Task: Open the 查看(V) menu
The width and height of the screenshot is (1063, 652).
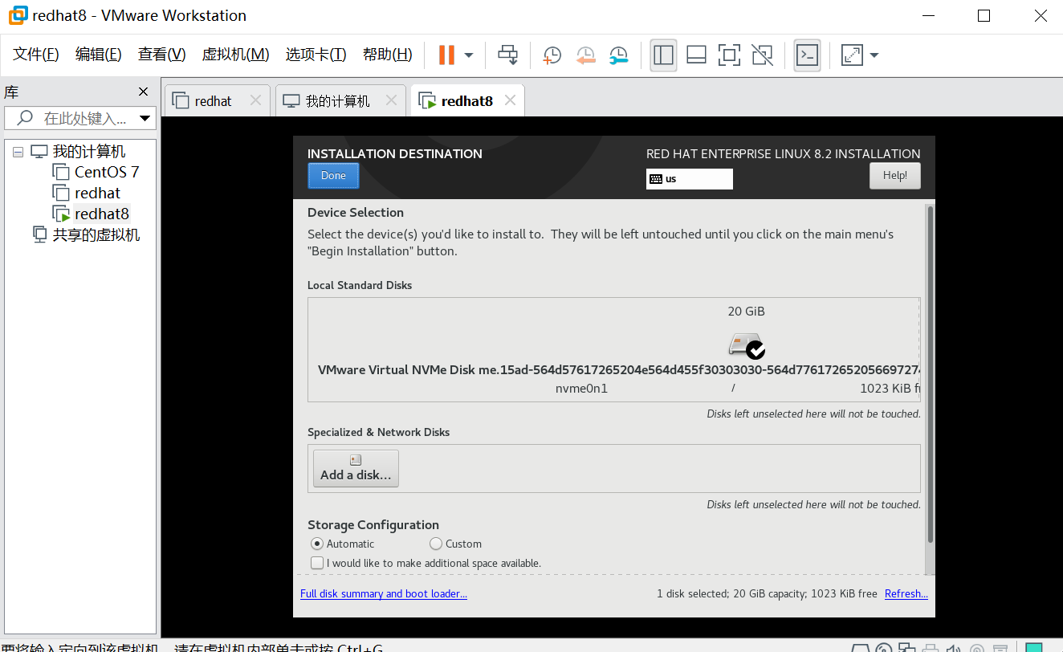Action: (161, 55)
